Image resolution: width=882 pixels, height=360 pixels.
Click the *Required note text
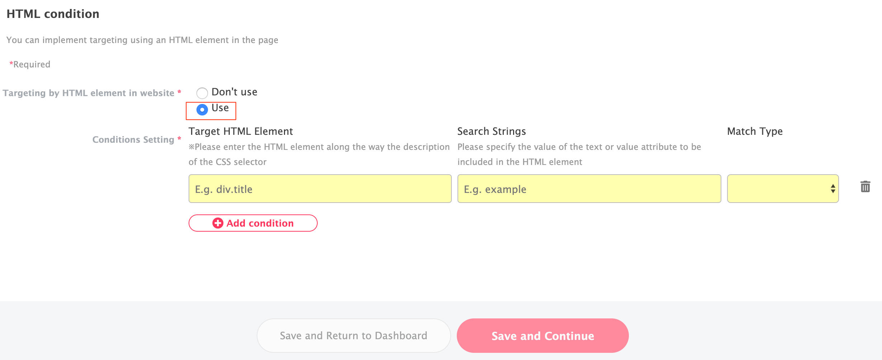[30, 64]
